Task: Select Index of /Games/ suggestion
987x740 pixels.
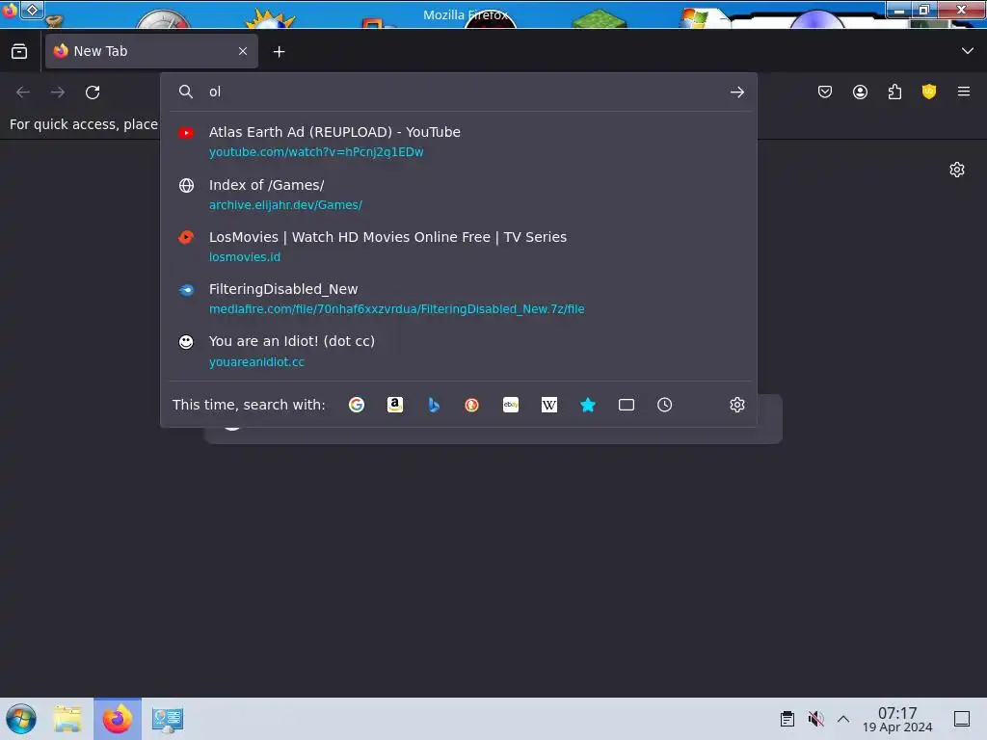Action: tap(459, 195)
